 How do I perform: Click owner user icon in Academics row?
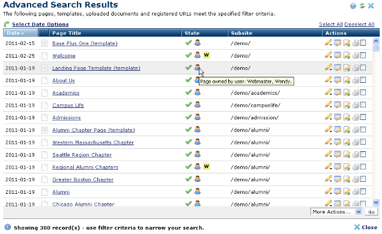pos(198,92)
